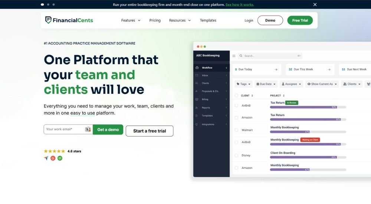The image size is (371, 204).
Task: Select the second carousel dot in banner
Action: click(x=48, y=4)
